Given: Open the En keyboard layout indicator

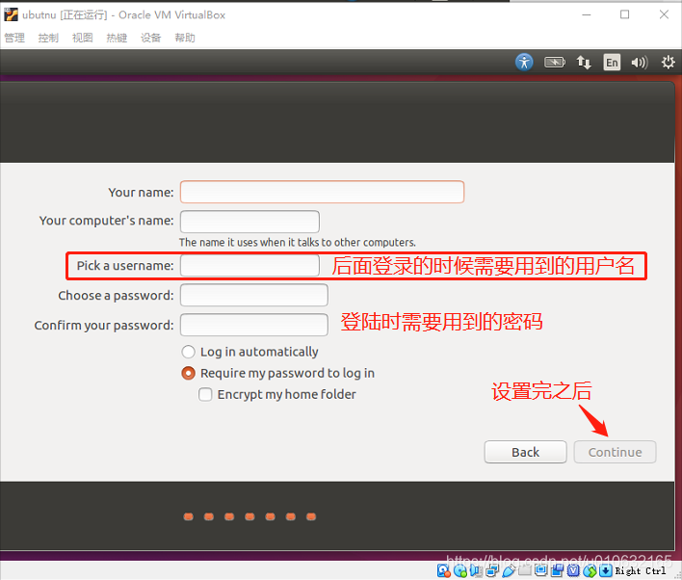Looking at the screenshot, I should click(x=612, y=63).
